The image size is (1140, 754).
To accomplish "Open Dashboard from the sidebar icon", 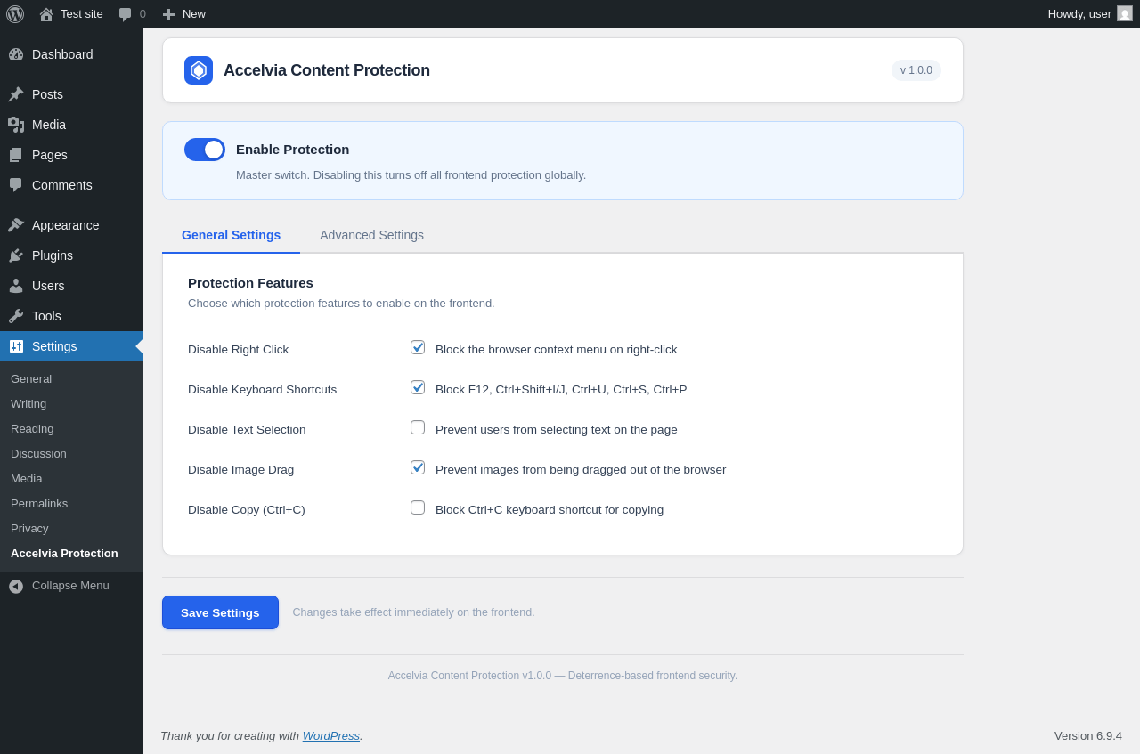I will coord(16,54).
